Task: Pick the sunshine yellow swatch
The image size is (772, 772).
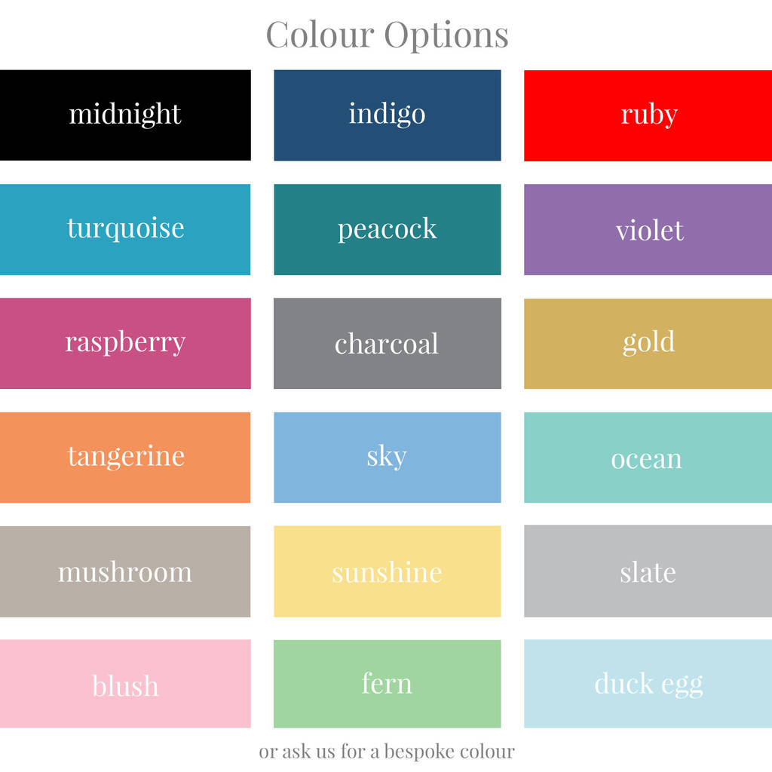Action: 388,571
